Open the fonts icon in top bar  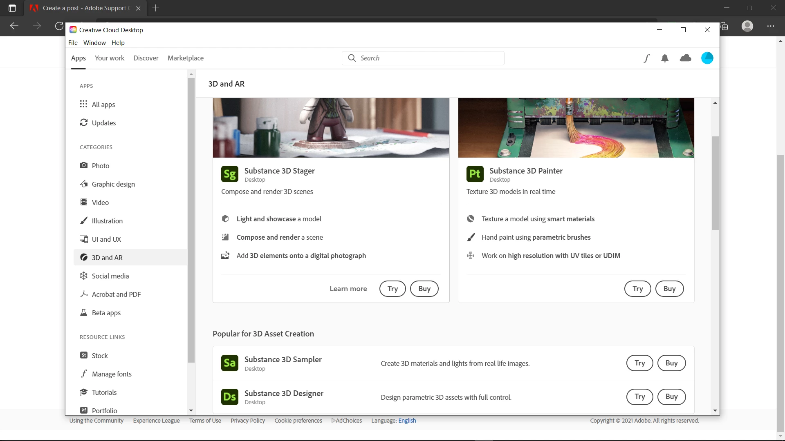coord(646,58)
